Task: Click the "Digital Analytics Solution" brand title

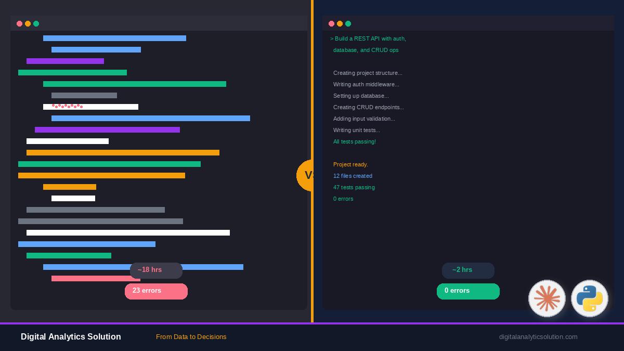Action: coord(71,337)
